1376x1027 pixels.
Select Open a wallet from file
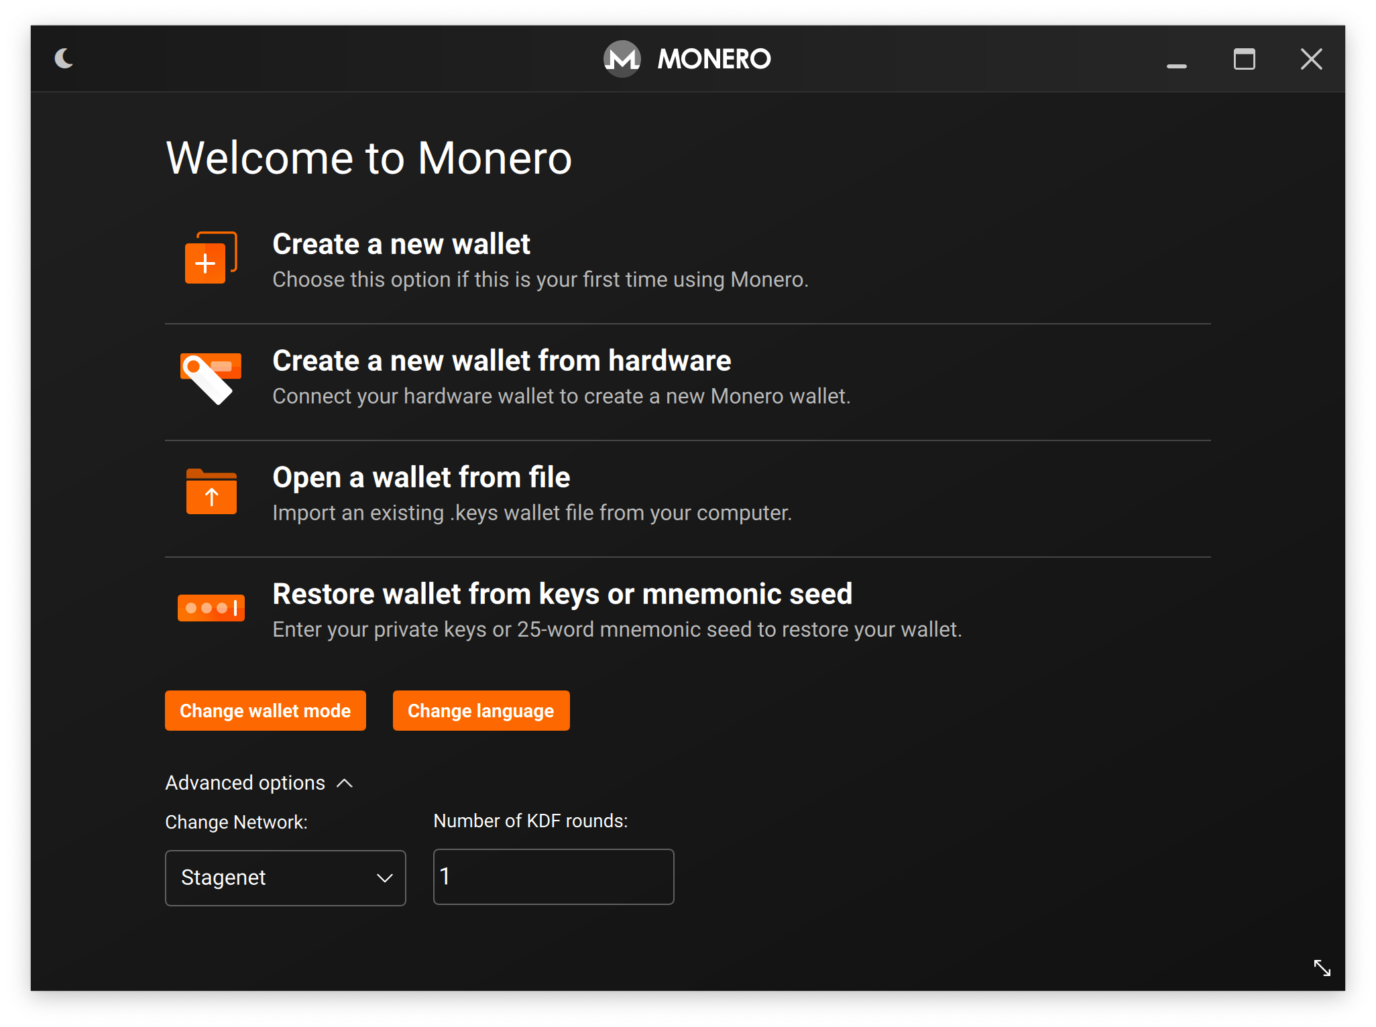pyautogui.click(x=688, y=496)
